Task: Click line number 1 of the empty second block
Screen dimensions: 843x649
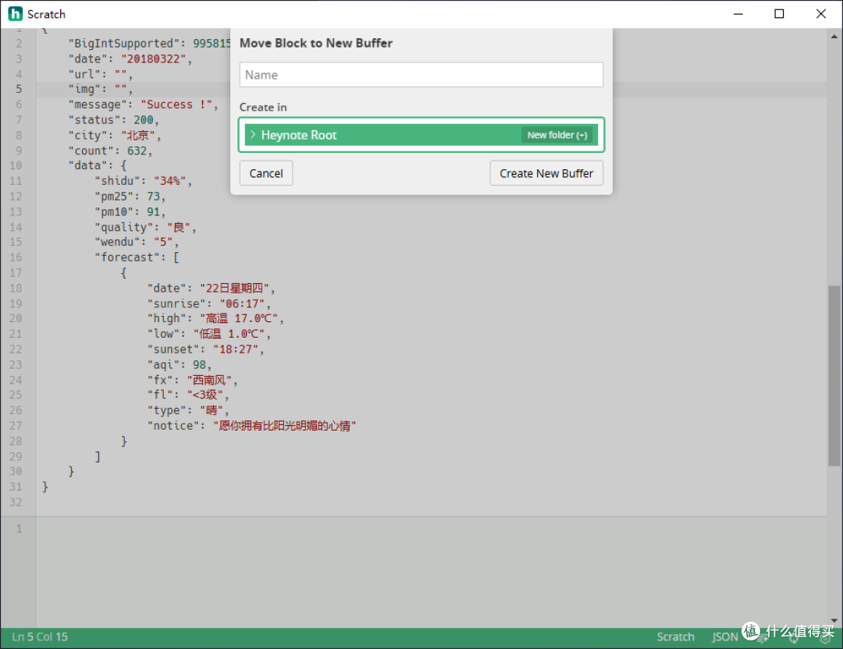Action: (19, 529)
